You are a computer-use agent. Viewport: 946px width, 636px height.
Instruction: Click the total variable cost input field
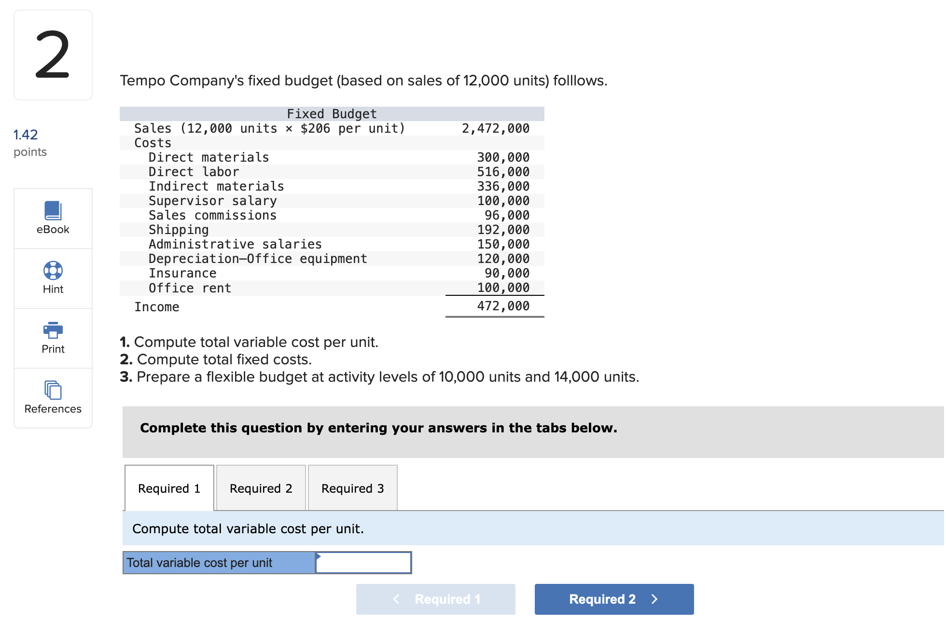[x=363, y=563]
